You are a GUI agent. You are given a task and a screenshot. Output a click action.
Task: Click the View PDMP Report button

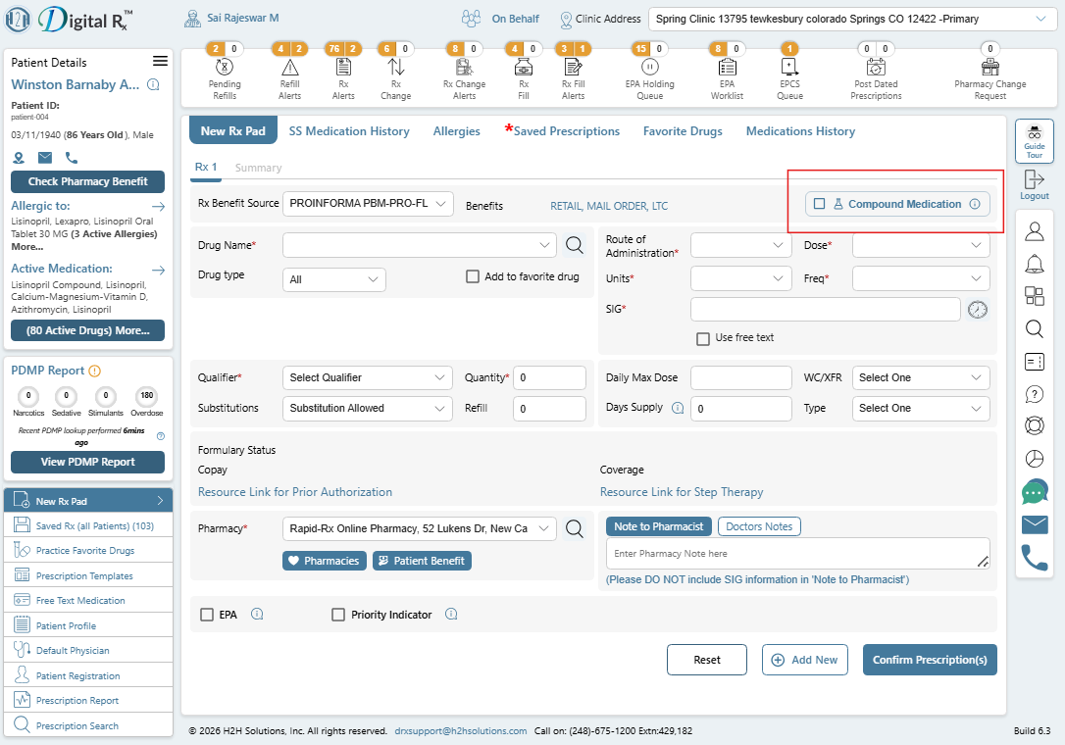[x=87, y=462]
